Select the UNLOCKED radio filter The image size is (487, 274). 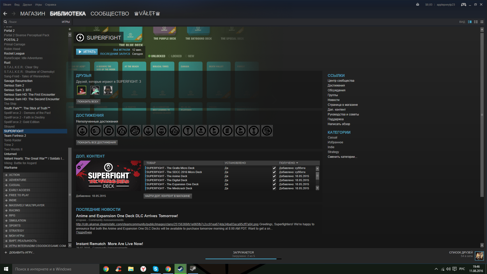coord(149,56)
